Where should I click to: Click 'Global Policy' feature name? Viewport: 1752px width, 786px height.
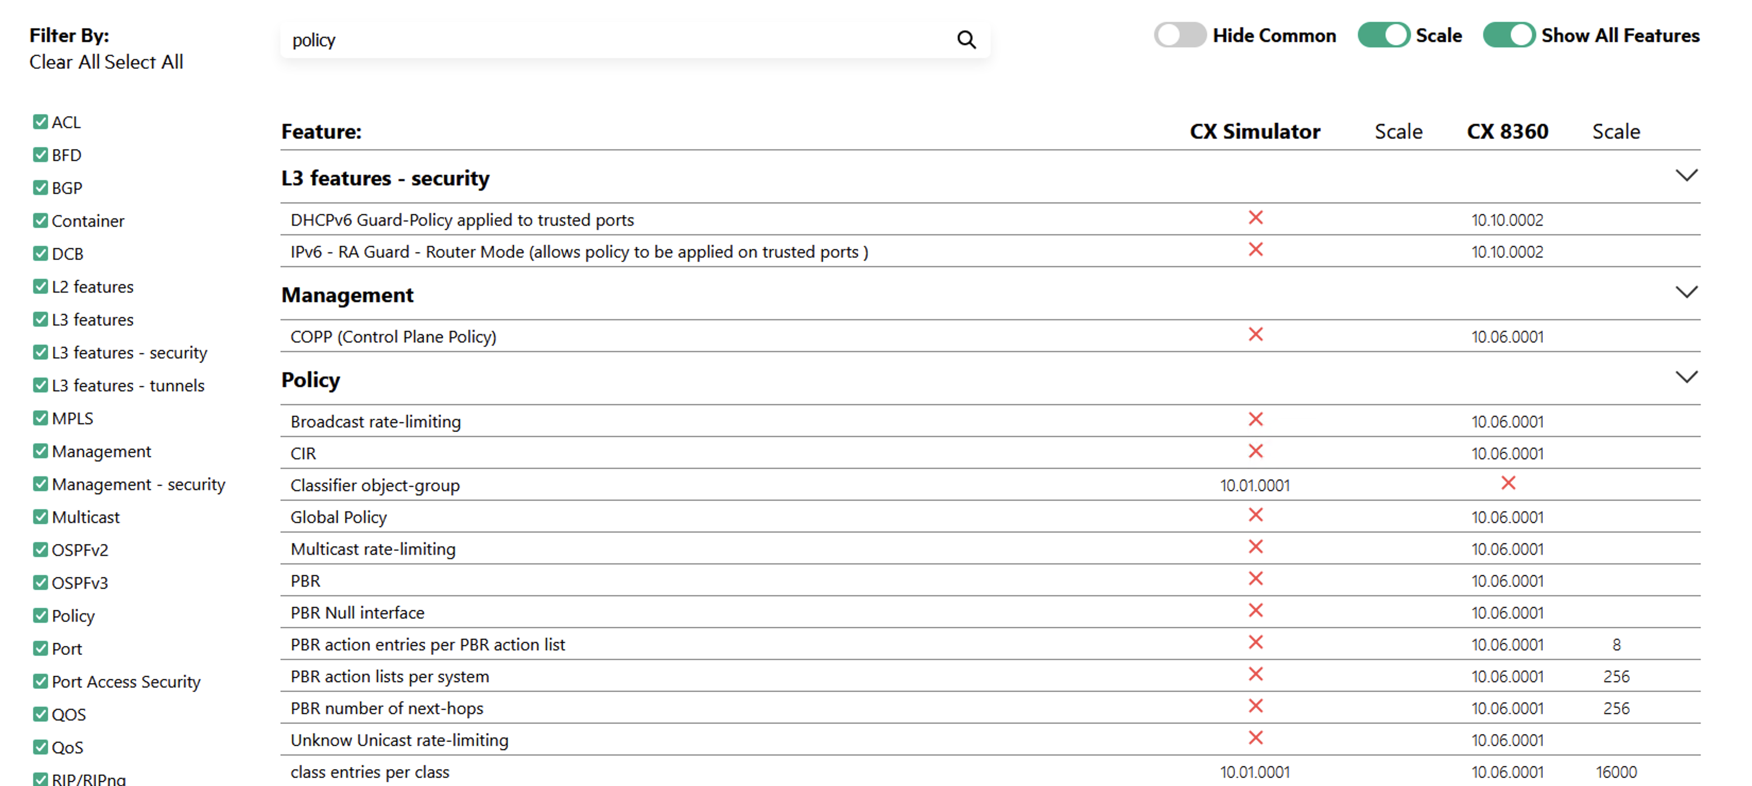[x=338, y=517]
